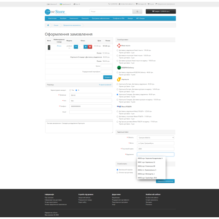The image size is (219, 219).
Task: Open the Область region dropdown
Action: [155, 138]
